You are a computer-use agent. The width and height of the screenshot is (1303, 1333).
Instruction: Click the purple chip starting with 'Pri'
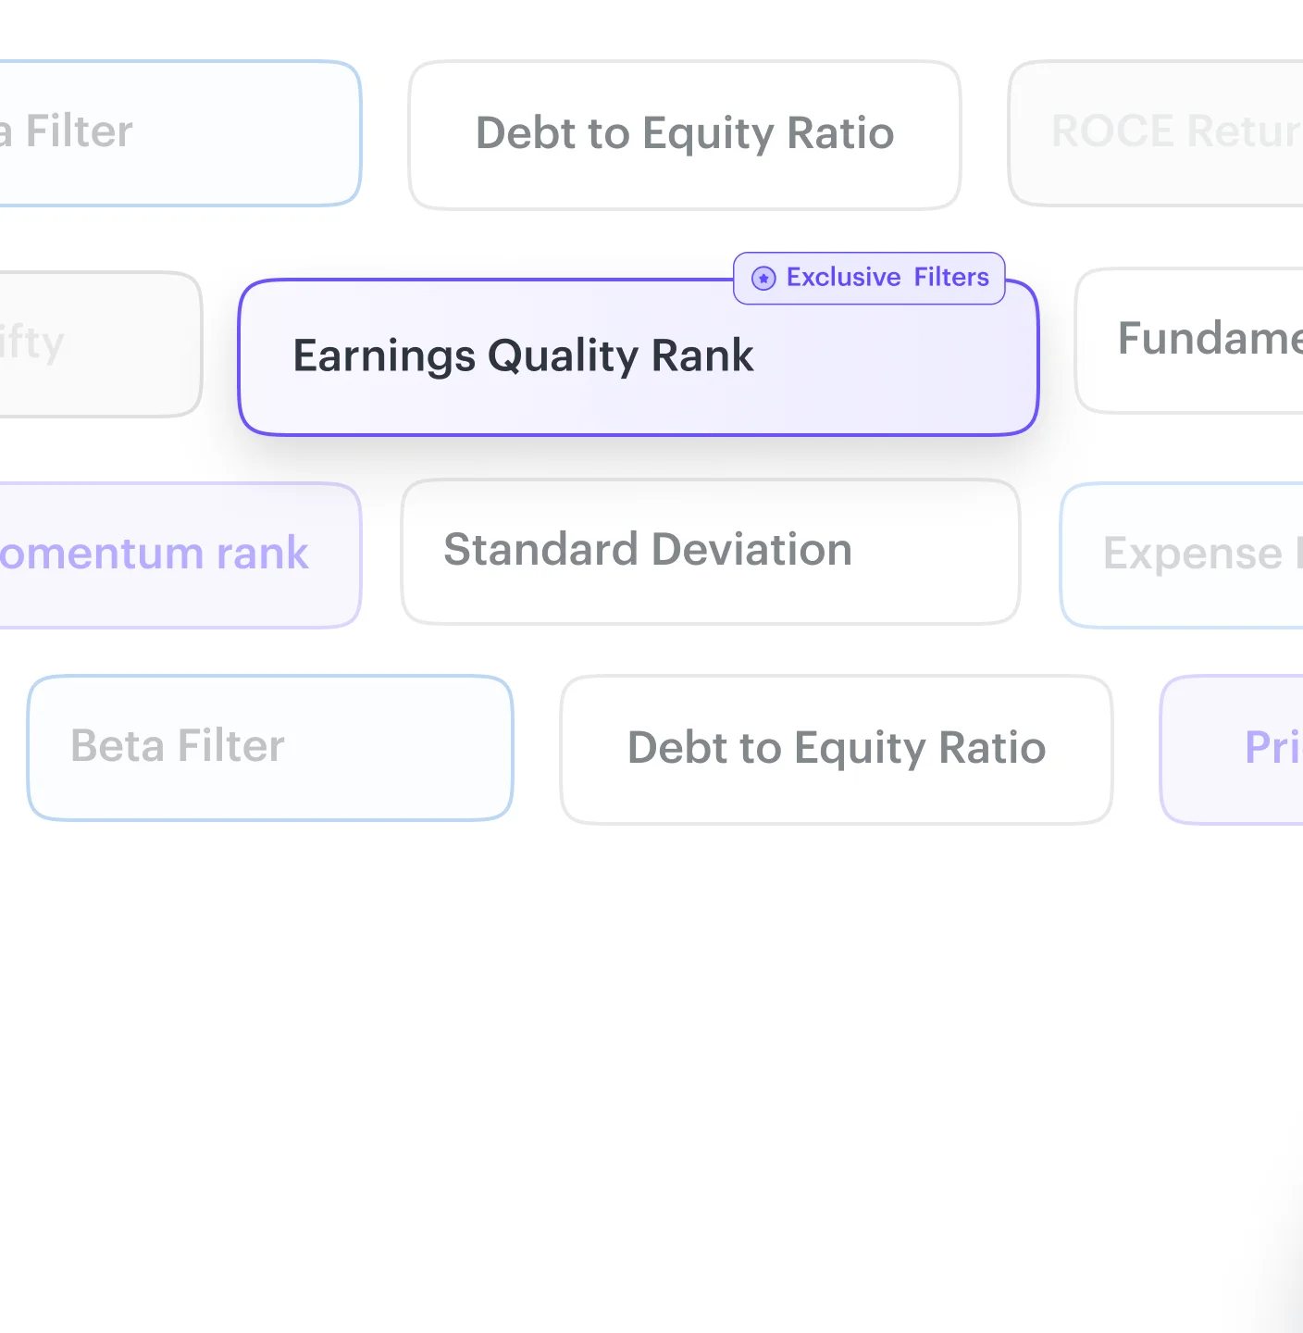pyautogui.click(x=1240, y=748)
